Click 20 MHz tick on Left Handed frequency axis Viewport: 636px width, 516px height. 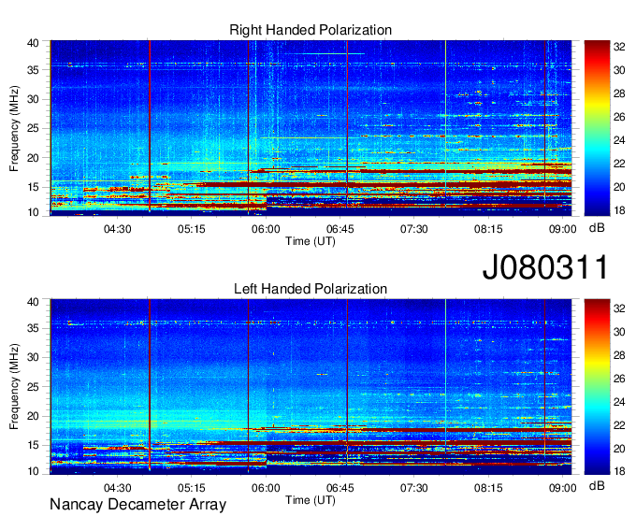point(33,416)
